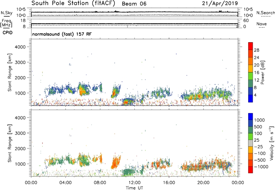Click the '20:00' time axis label
275x190 pixels.
click(x=203, y=183)
